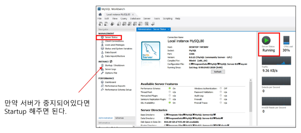This screenshot has width=301, height=133.
Task: Click the Thread Pool status indicator
Action: pos(170,92)
